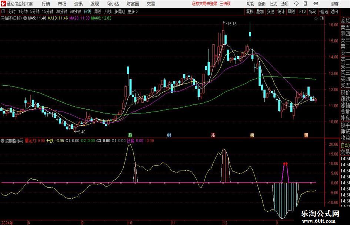Open the 公式 menu
350x225 pixels.
[x=273, y=4]
